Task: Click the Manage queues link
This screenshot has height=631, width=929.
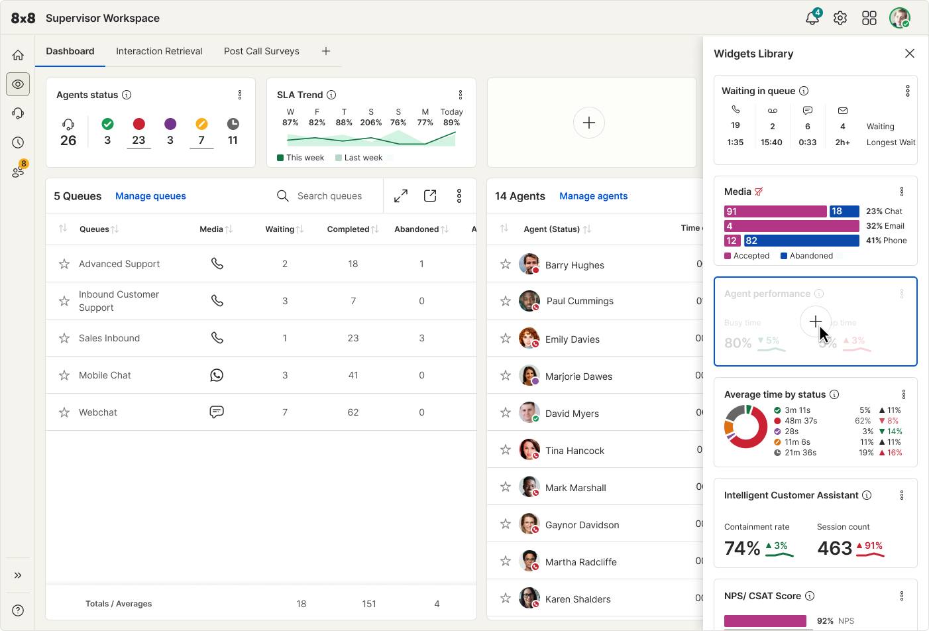Action: point(150,196)
